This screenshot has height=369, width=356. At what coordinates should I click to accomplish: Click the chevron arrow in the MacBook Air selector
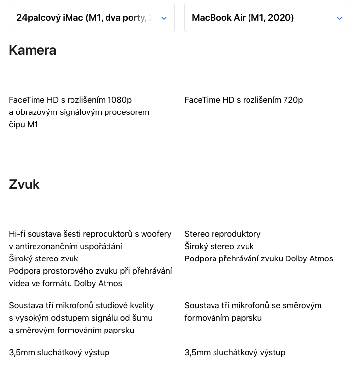tap(339, 18)
